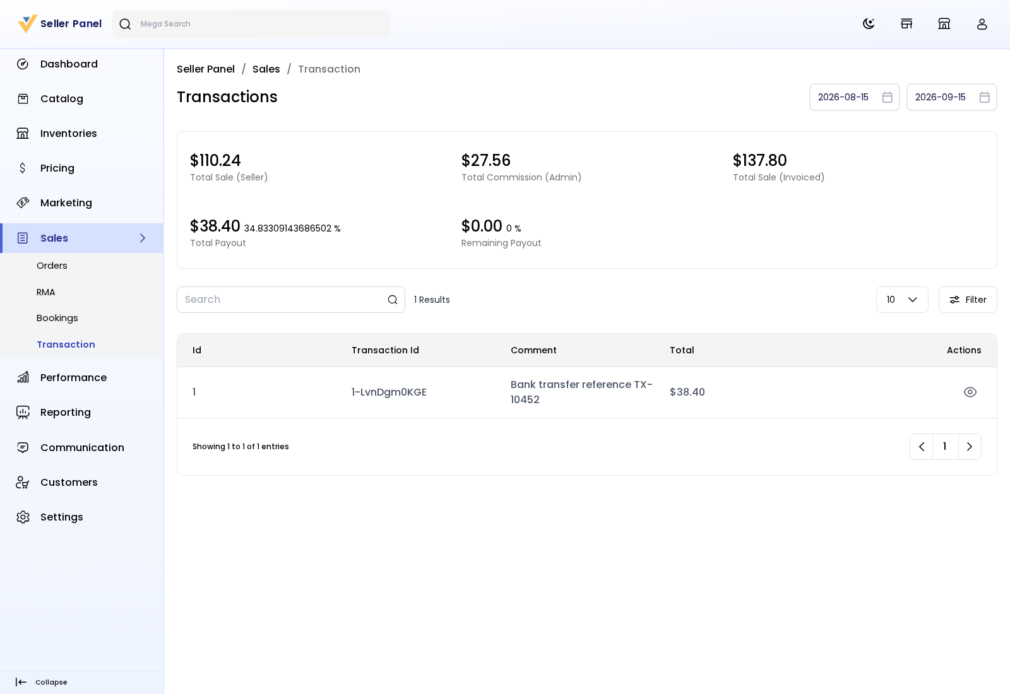Sort by Transaction Id column header

385,351
